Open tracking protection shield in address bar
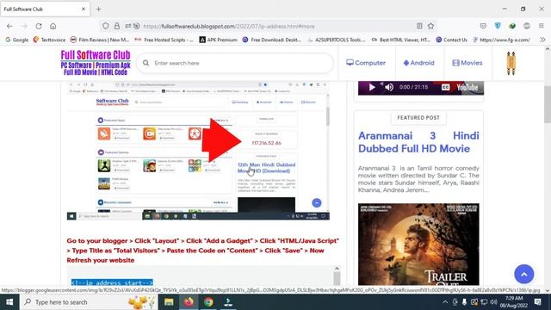 click(x=105, y=26)
